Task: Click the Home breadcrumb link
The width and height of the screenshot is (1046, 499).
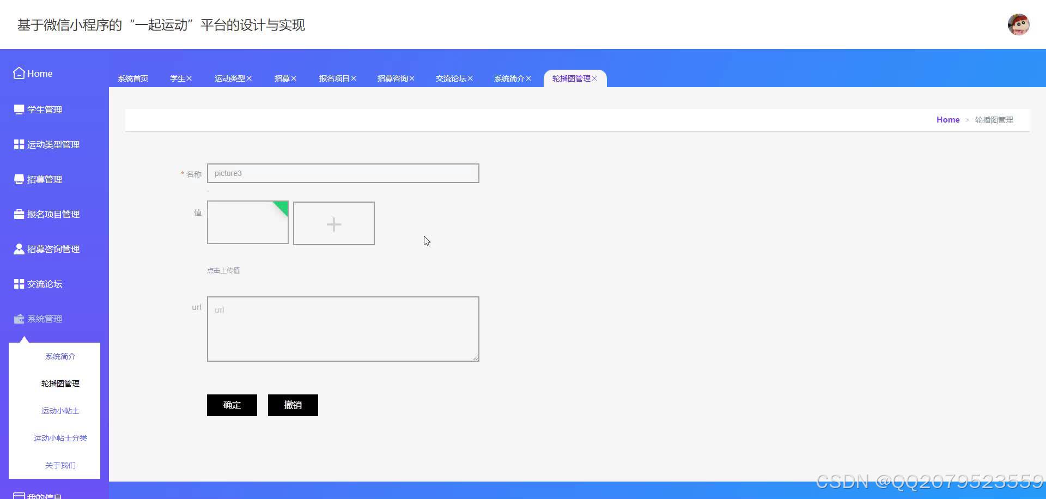Action: [x=948, y=120]
